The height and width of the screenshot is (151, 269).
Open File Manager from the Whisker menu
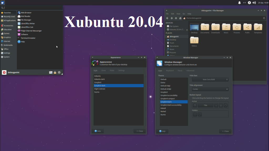[x=24, y=20]
